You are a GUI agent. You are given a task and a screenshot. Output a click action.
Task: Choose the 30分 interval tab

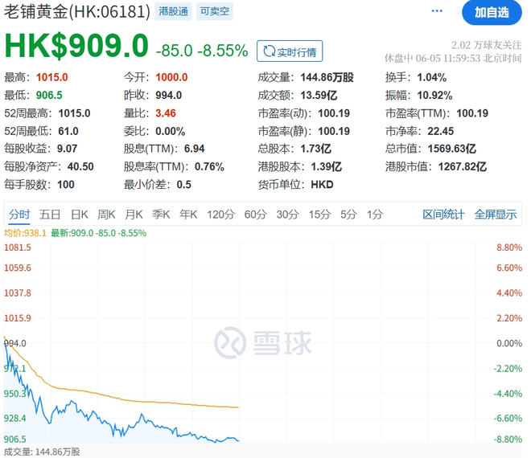point(287,214)
